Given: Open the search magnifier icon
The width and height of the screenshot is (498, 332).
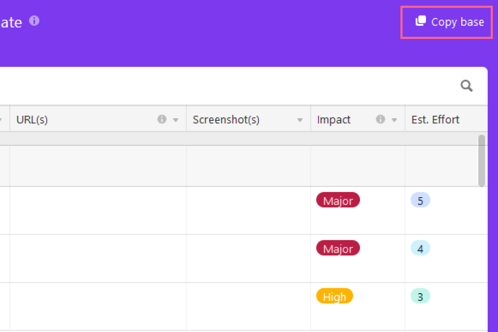Looking at the screenshot, I should coord(466,86).
